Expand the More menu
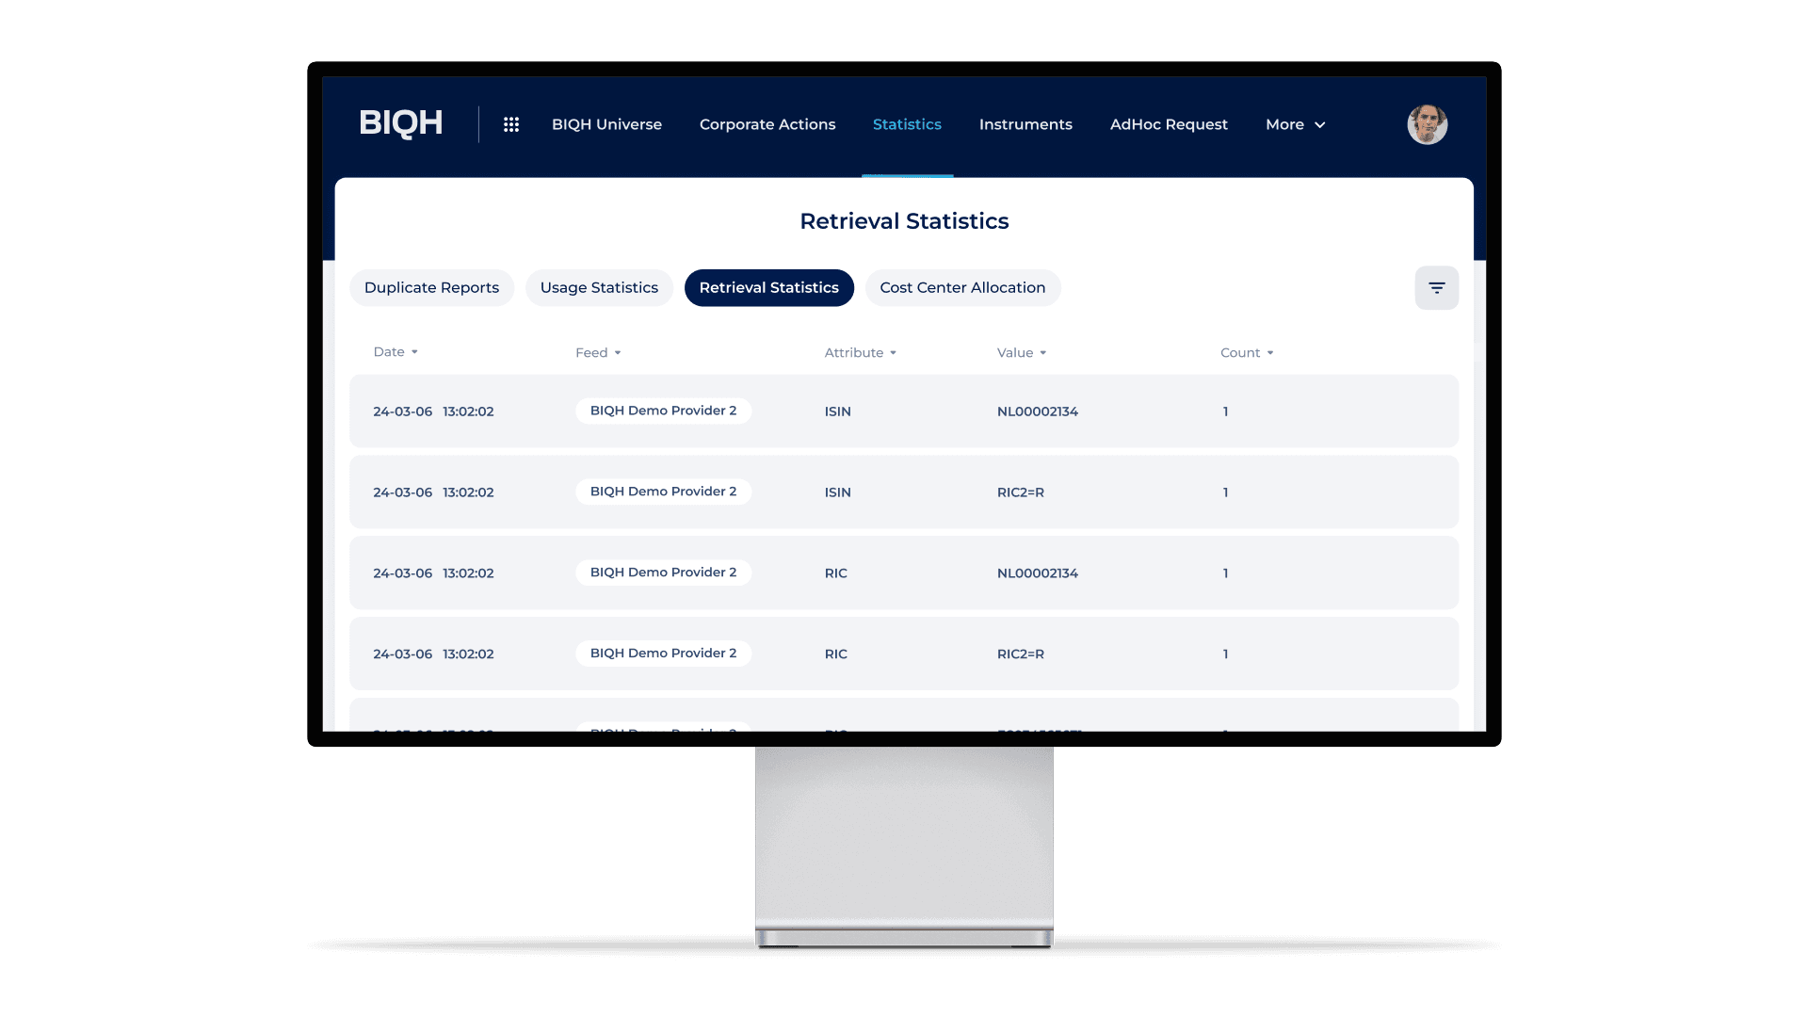Image resolution: width=1808 pixels, height=1017 pixels. (1295, 124)
